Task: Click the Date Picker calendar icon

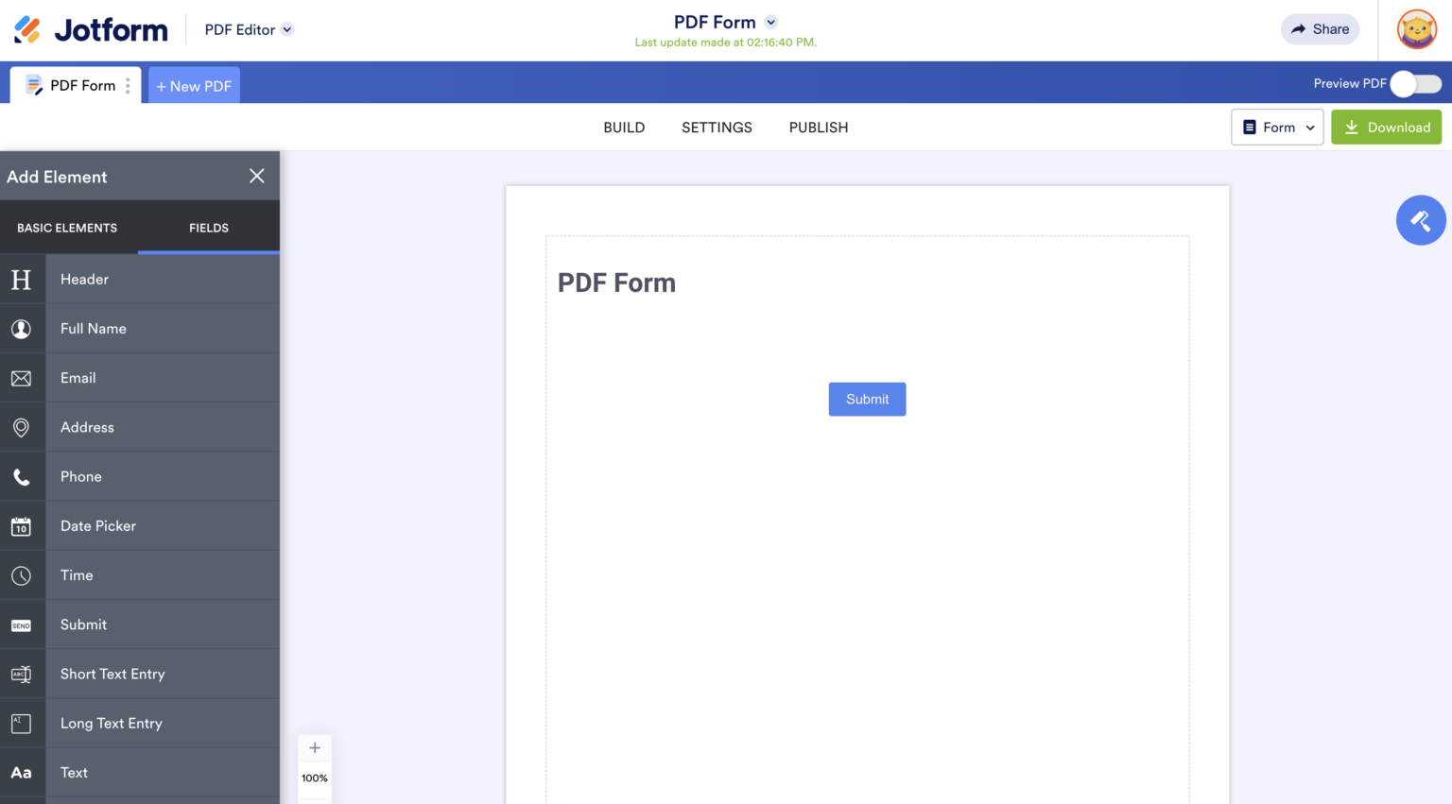Action: tap(22, 525)
